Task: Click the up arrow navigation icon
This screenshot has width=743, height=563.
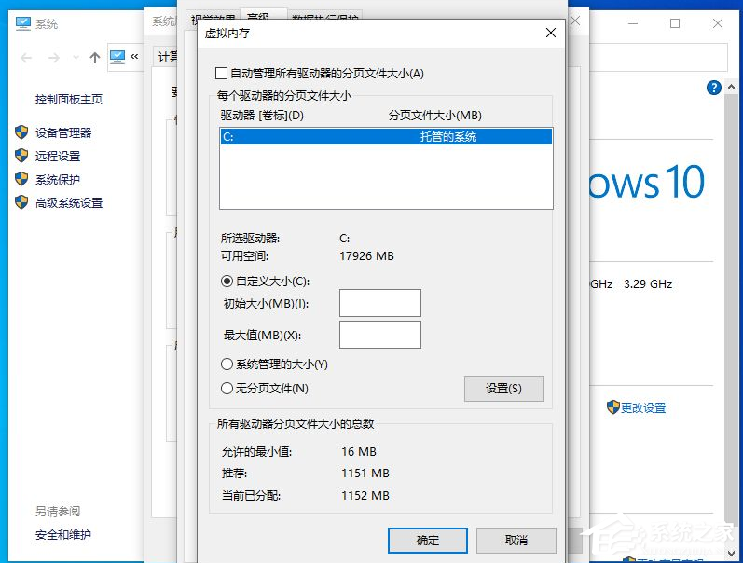Action: tap(95, 58)
